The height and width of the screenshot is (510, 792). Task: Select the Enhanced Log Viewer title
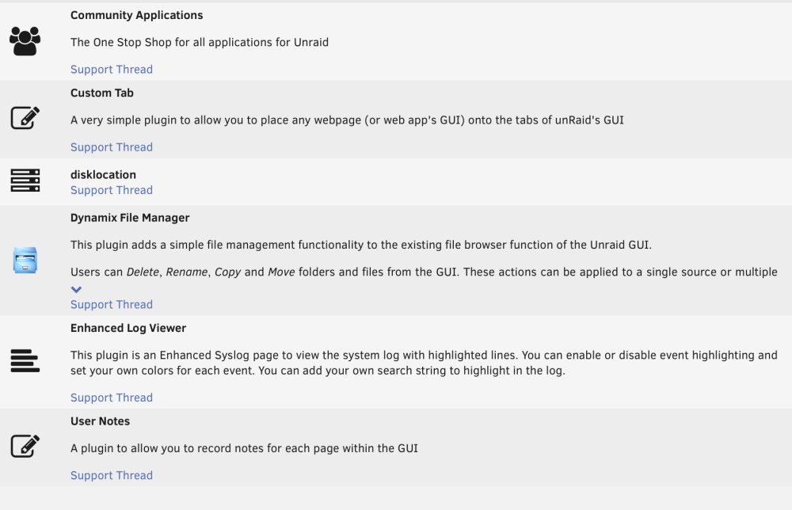click(128, 328)
